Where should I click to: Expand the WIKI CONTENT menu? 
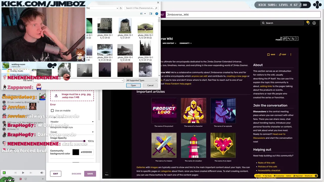coord(169,43)
